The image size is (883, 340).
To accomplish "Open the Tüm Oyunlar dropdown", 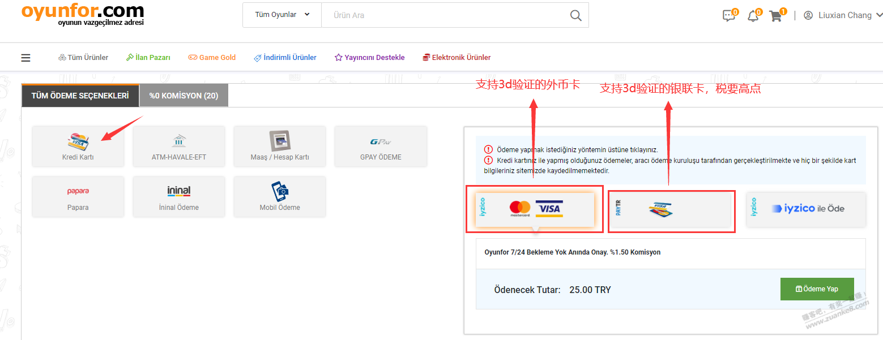I will [x=282, y=15].
